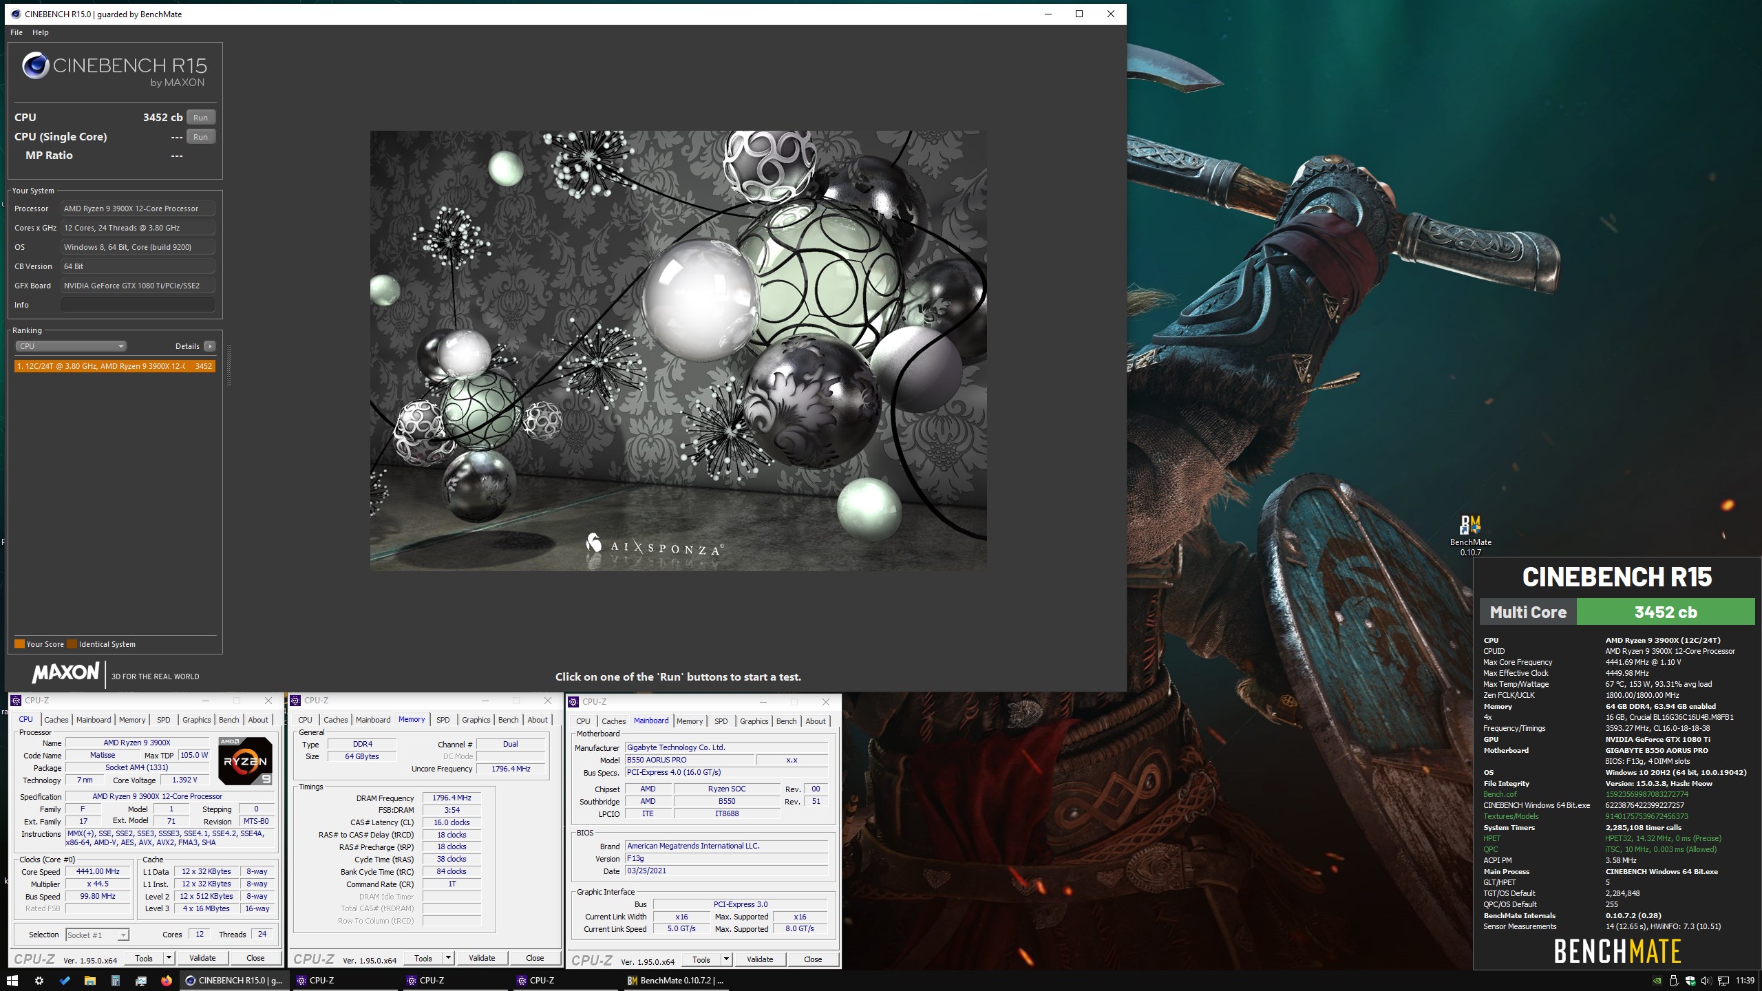Click Validate in the leftmost CPU-Z window
Image resolution: width=1762 pixels, height=991 pixels.
pos(202,958)
